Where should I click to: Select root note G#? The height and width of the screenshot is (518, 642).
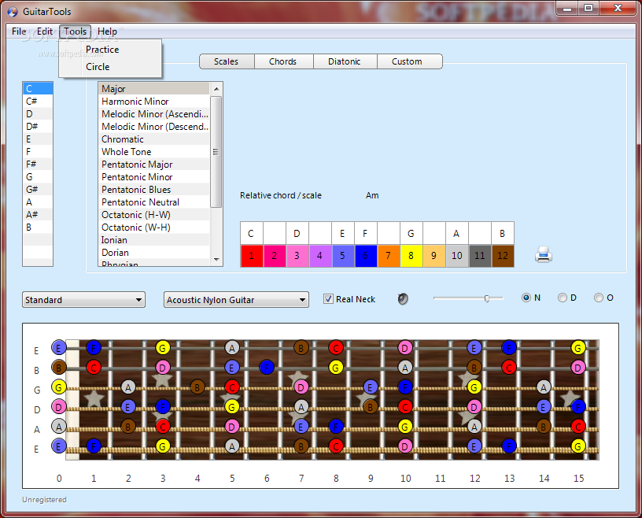click(38, 190)
